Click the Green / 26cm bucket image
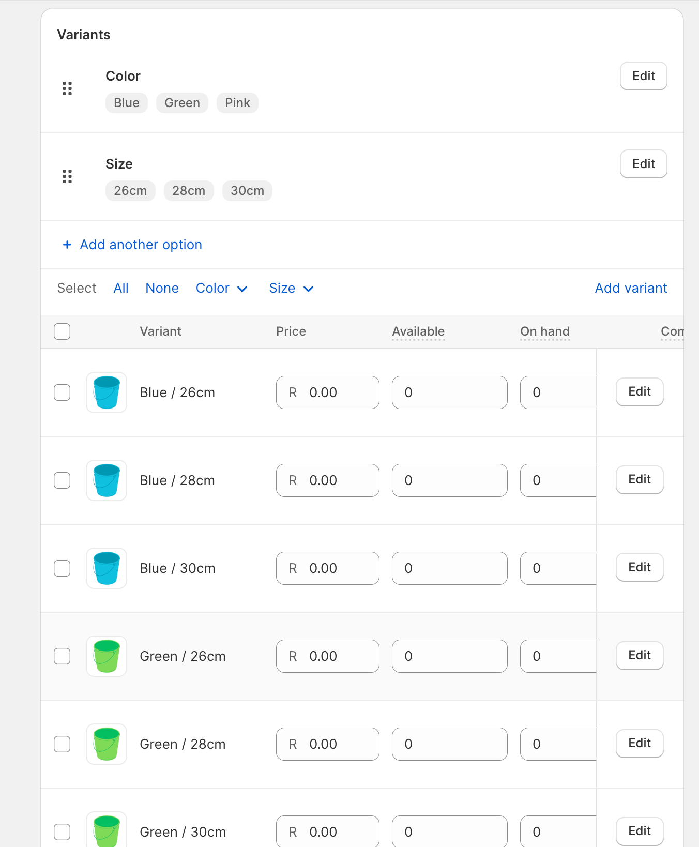Screen dimensions: 699x847 107,656
